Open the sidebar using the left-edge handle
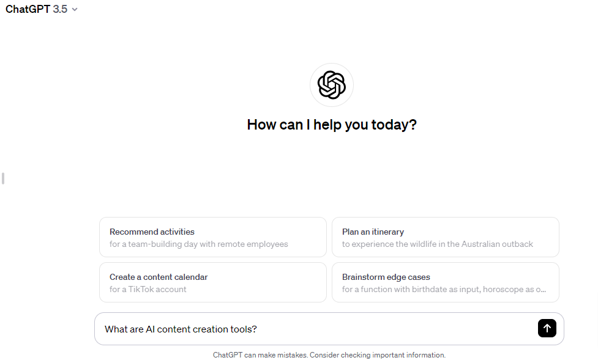The width and height of the screenshot is (598, 363). point(3,178)
